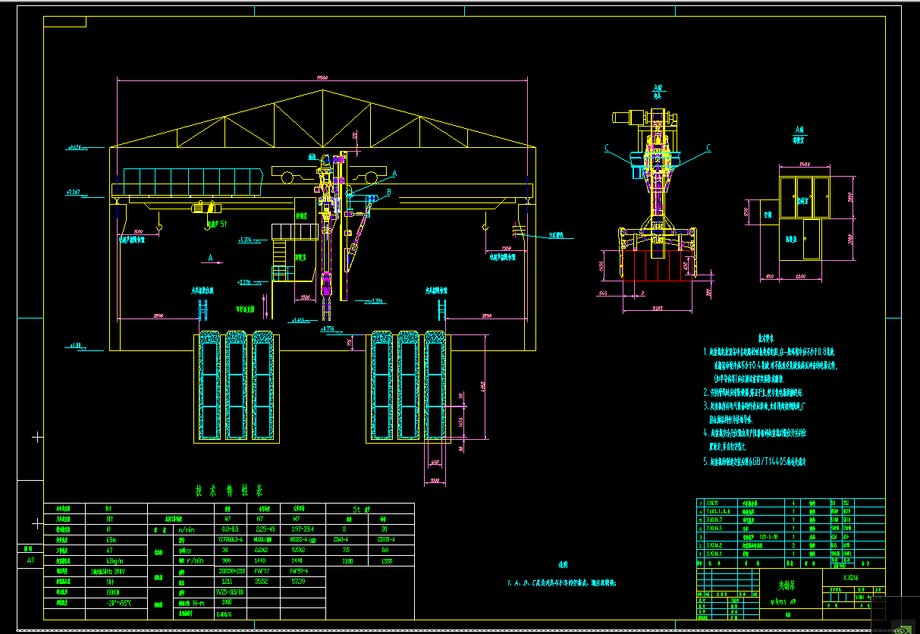Screen dimensions: 920x634
Task: Select the rightmost coil stack in right pit
Action: tap(435, 386)
